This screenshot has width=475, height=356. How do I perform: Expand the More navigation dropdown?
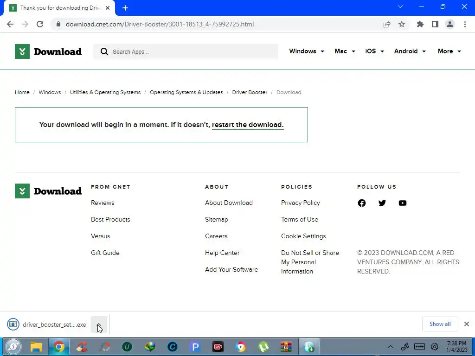pyautogui.click(x=449, y=51)
